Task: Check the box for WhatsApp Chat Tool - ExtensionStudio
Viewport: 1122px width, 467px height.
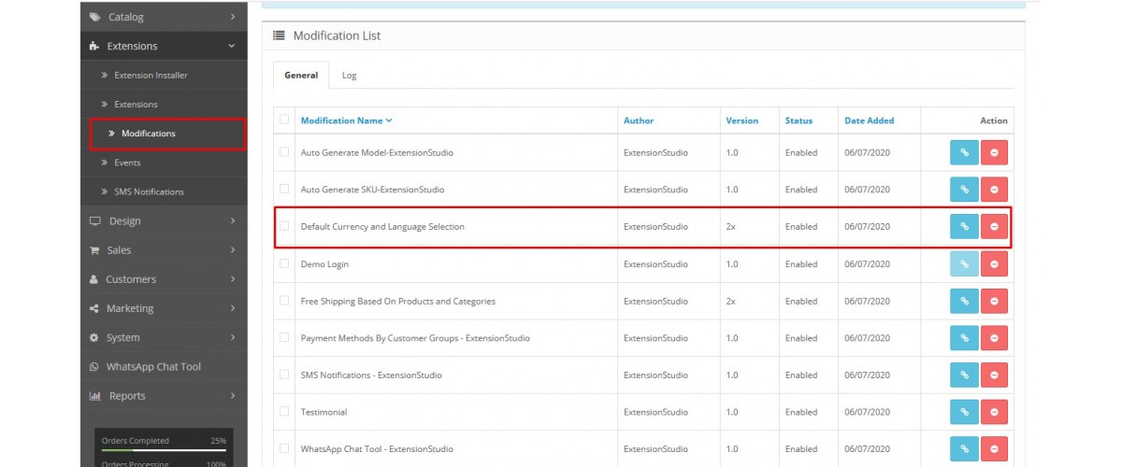Action: tap(284, 448)
